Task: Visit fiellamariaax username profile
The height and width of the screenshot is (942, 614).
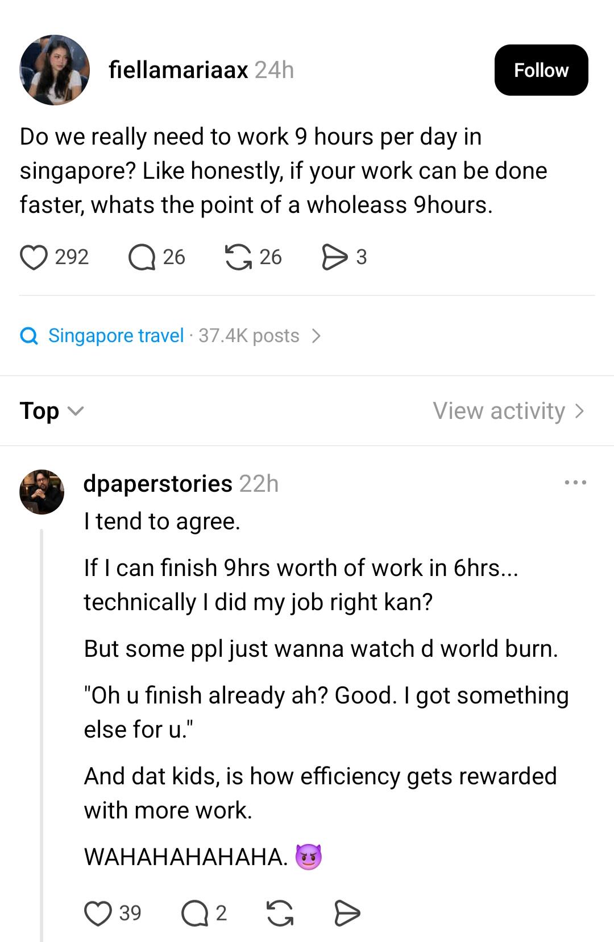Action: click(x=179, y=70)
